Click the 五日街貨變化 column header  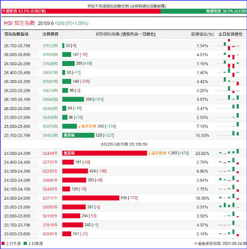coord(230,34)
